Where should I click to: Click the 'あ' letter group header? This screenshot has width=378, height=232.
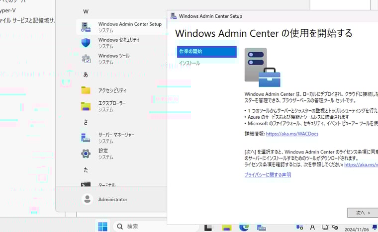click(86, 75)
